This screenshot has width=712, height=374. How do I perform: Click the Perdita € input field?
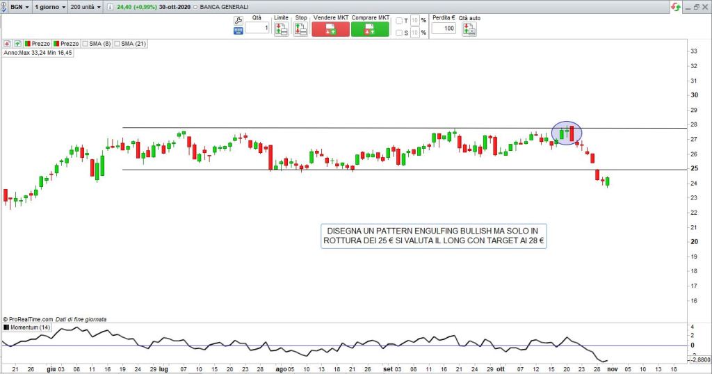point(443,29)
